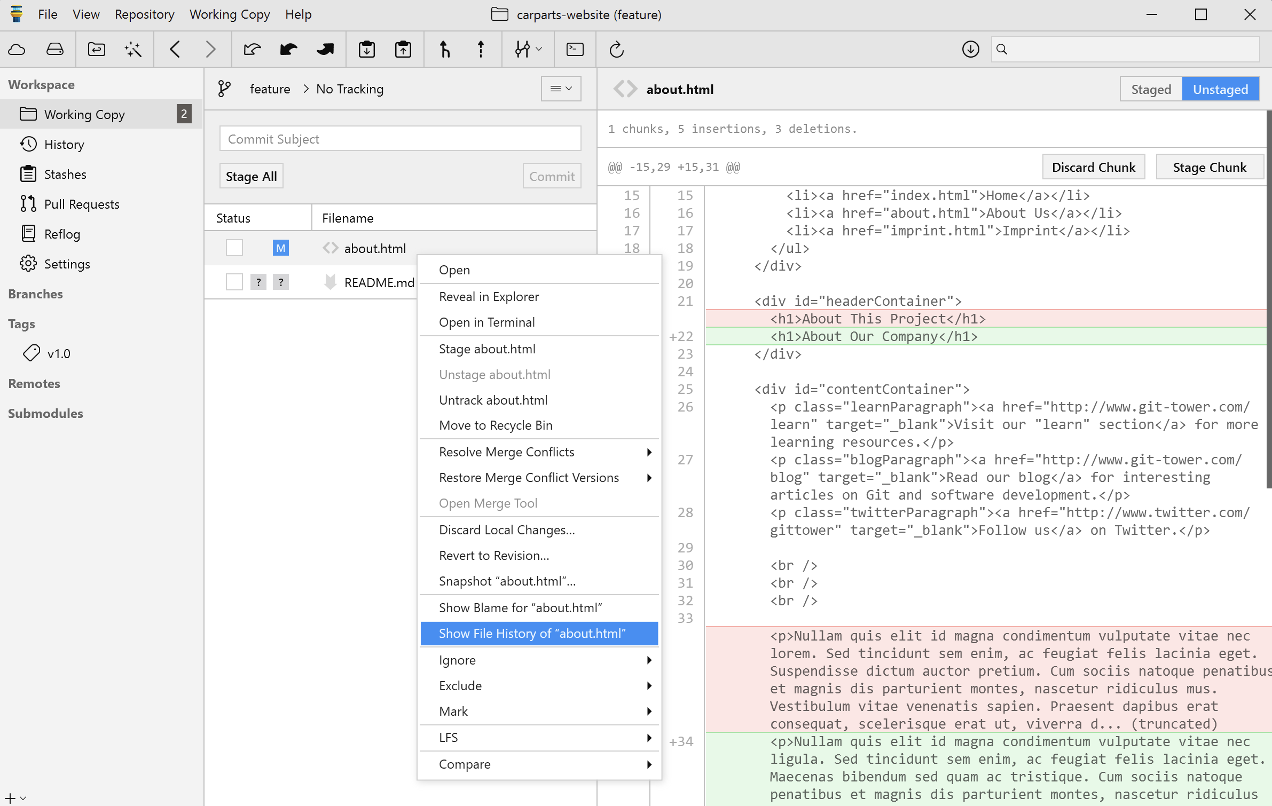The image size is (1272, 806).
Task: Click the Fetch toolbar icon
Action: tap(252, 50)
